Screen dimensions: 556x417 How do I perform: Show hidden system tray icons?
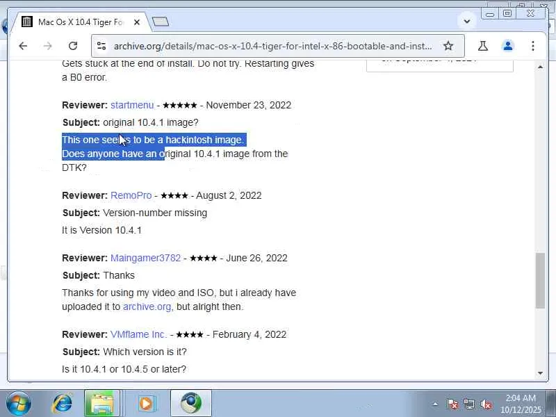point(436,404)
